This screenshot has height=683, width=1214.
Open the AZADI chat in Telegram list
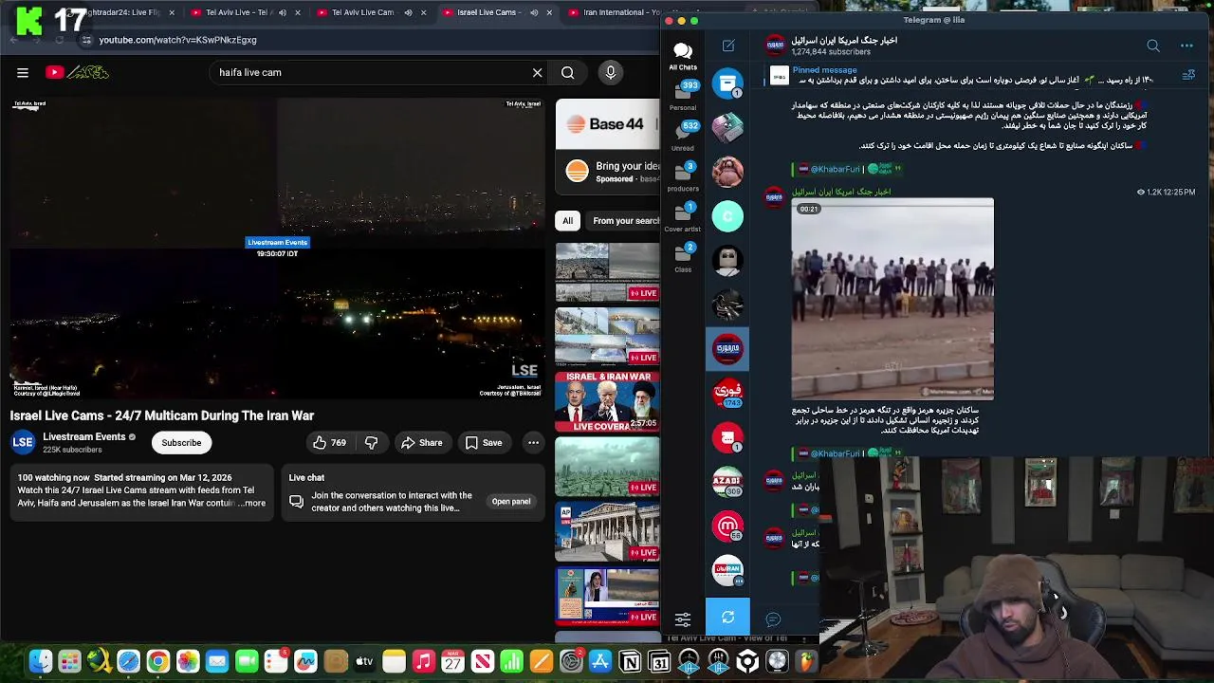pos(727,482)
